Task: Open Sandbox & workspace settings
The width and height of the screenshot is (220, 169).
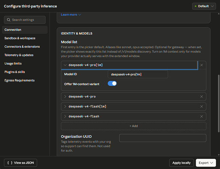Action: pyautogui.click(x=20, y=38)
